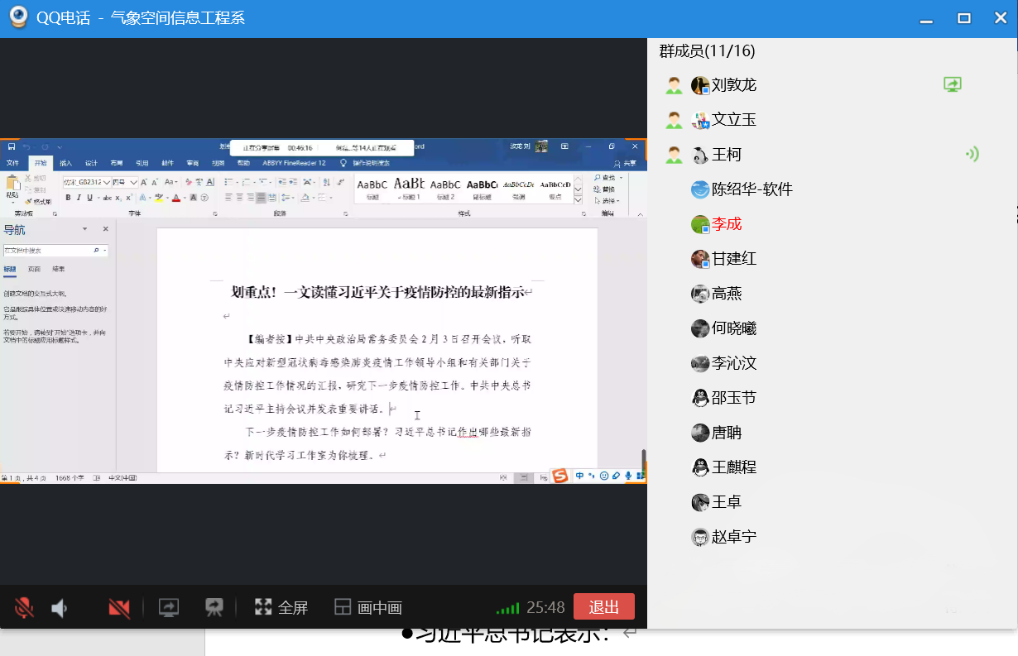Select the 页面 tab in navigation pane
This screenshot has width=1018, height=656.
click(34, 270)
